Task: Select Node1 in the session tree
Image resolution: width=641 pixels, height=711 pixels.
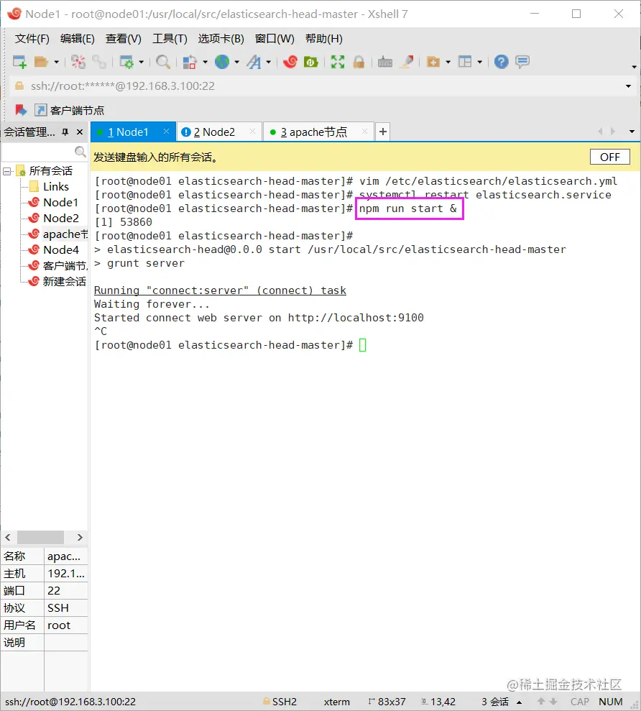Action: pyautogui.click(x=53, y=202)
